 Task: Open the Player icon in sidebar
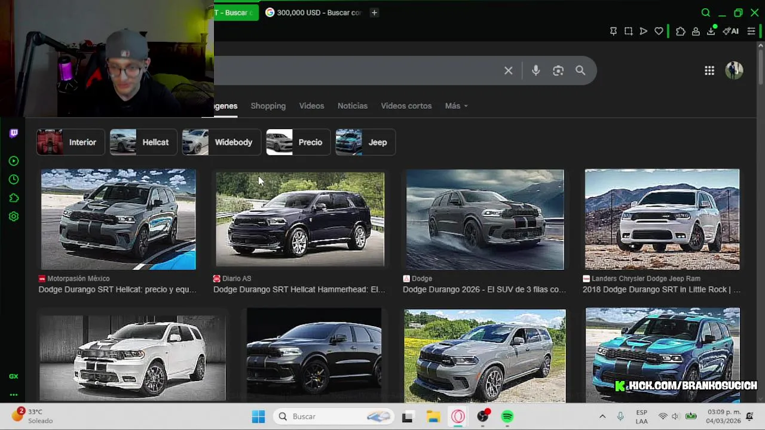[x=14, y=161]
